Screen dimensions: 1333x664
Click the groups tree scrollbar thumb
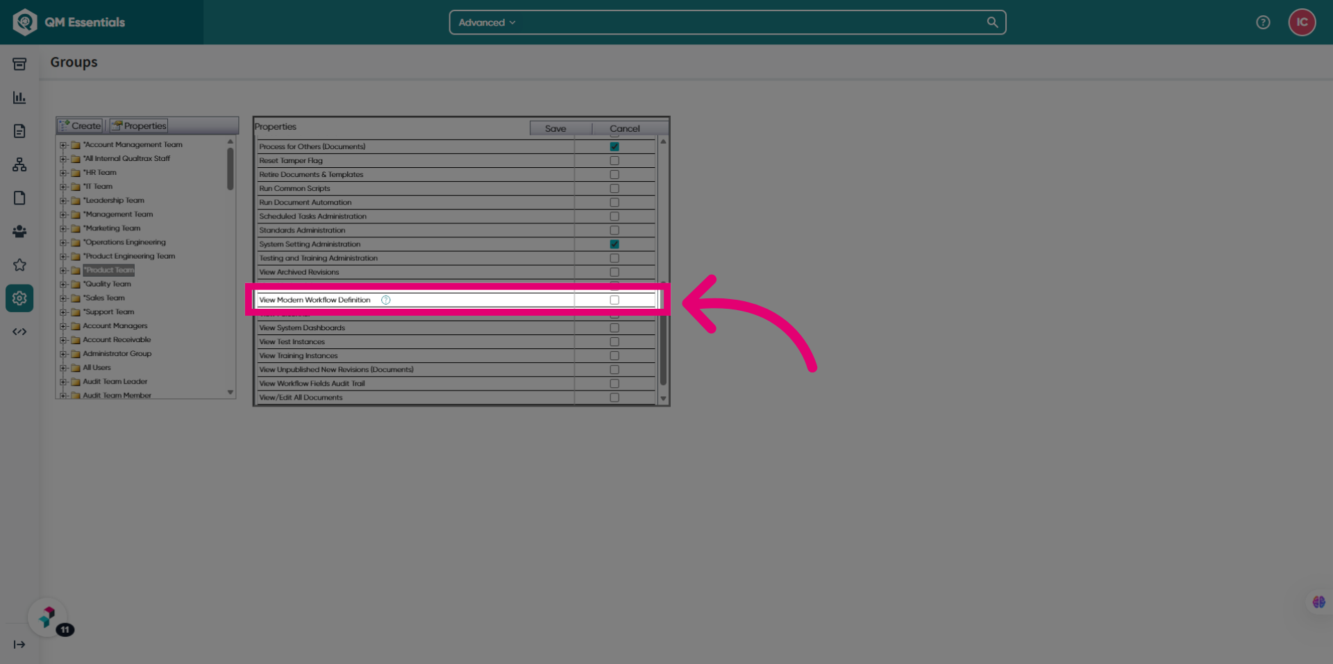click(230, 169)
